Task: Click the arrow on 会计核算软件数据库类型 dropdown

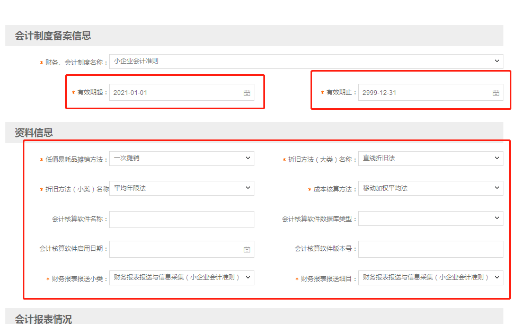Action: pos(496,218)
